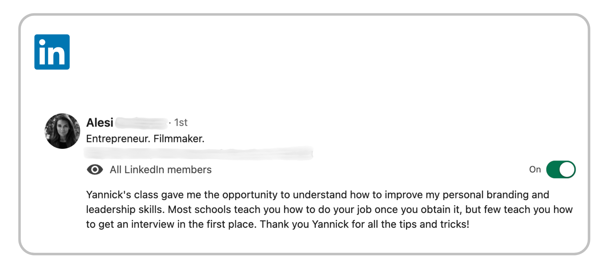Viewport: 611px width, 269px height.
Task: Click the phrase 'personal branding' in the recommendation
Action: tap(485, 195)
